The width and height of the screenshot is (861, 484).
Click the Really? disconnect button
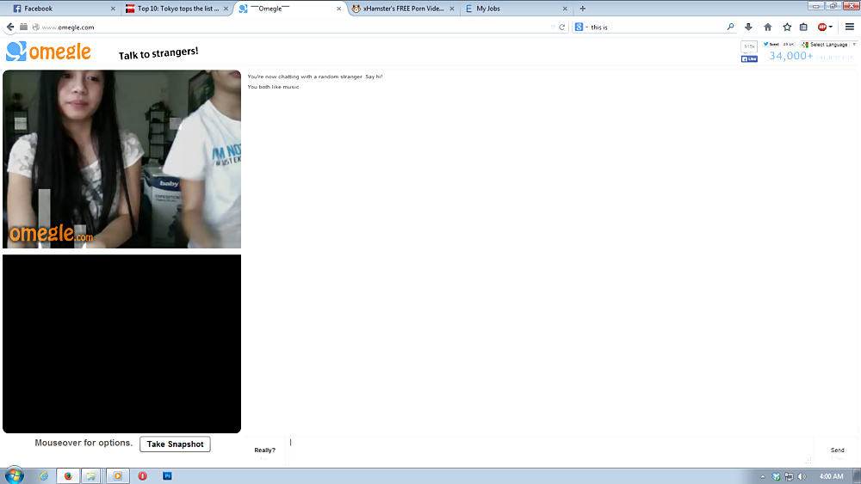264,451
